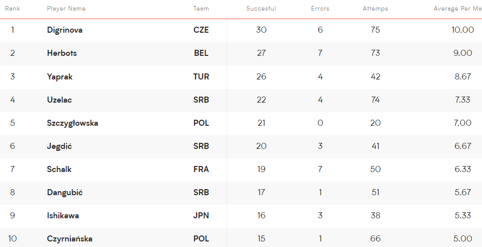Click the Succesful column header
The image size is (482, 247).
coord(261,9)
